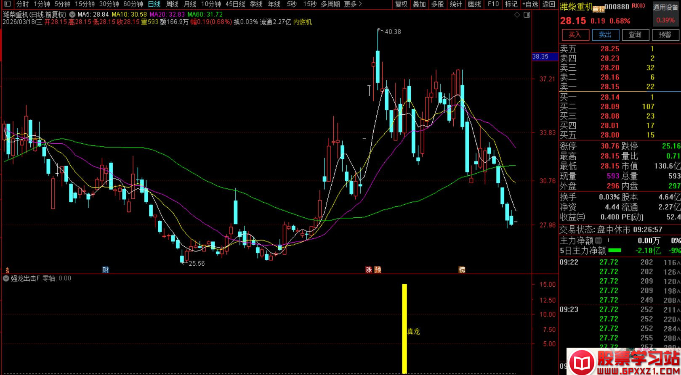Screen dimensions: 681x375
Task: Click the MA60: 31.72 indicator label
Action: click(x=205, y=14)
